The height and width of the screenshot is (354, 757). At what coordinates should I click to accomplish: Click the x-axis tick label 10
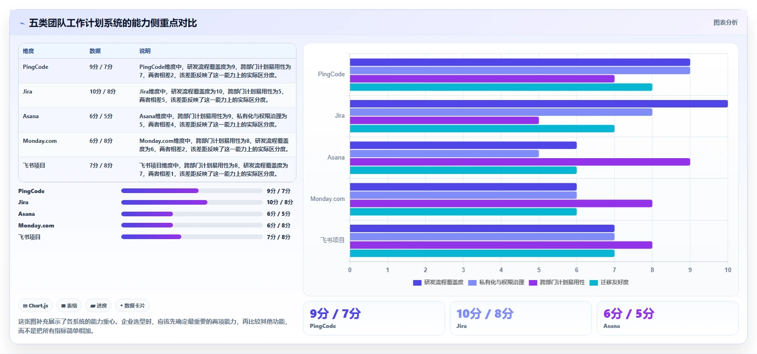[x=728, y=270]
